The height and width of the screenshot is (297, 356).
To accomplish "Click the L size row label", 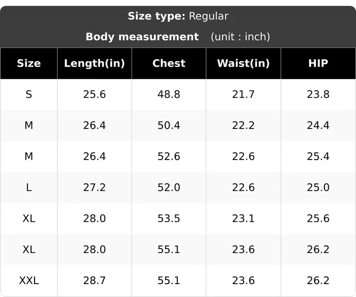I will [x=29, y=188].
